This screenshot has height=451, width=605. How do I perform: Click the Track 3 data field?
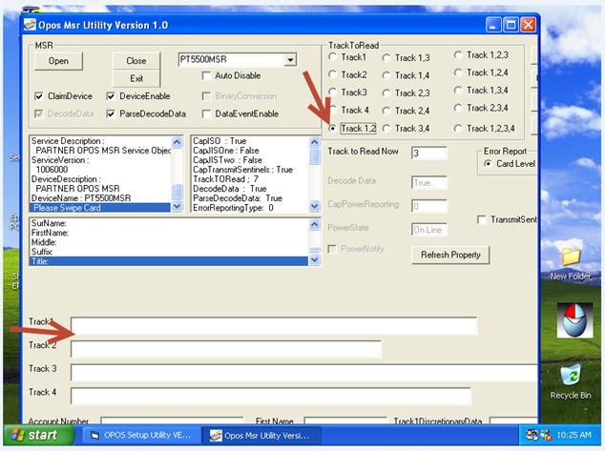point(304,373)
